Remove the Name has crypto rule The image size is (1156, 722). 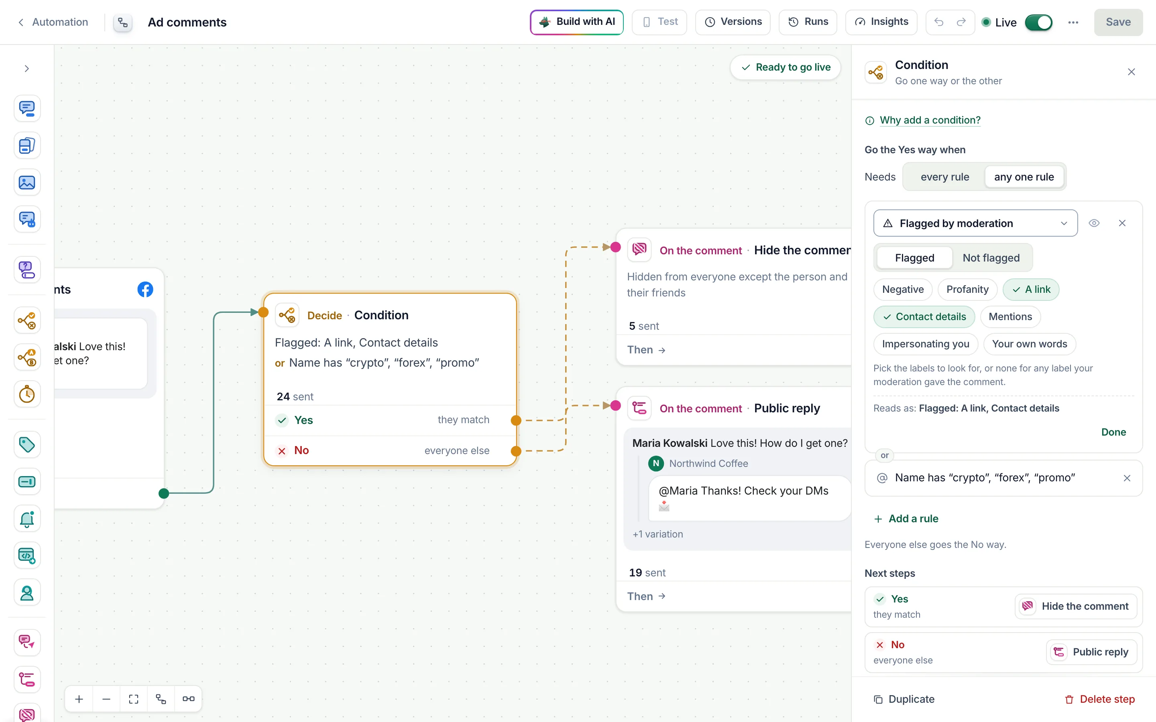tap(1127, 478)
